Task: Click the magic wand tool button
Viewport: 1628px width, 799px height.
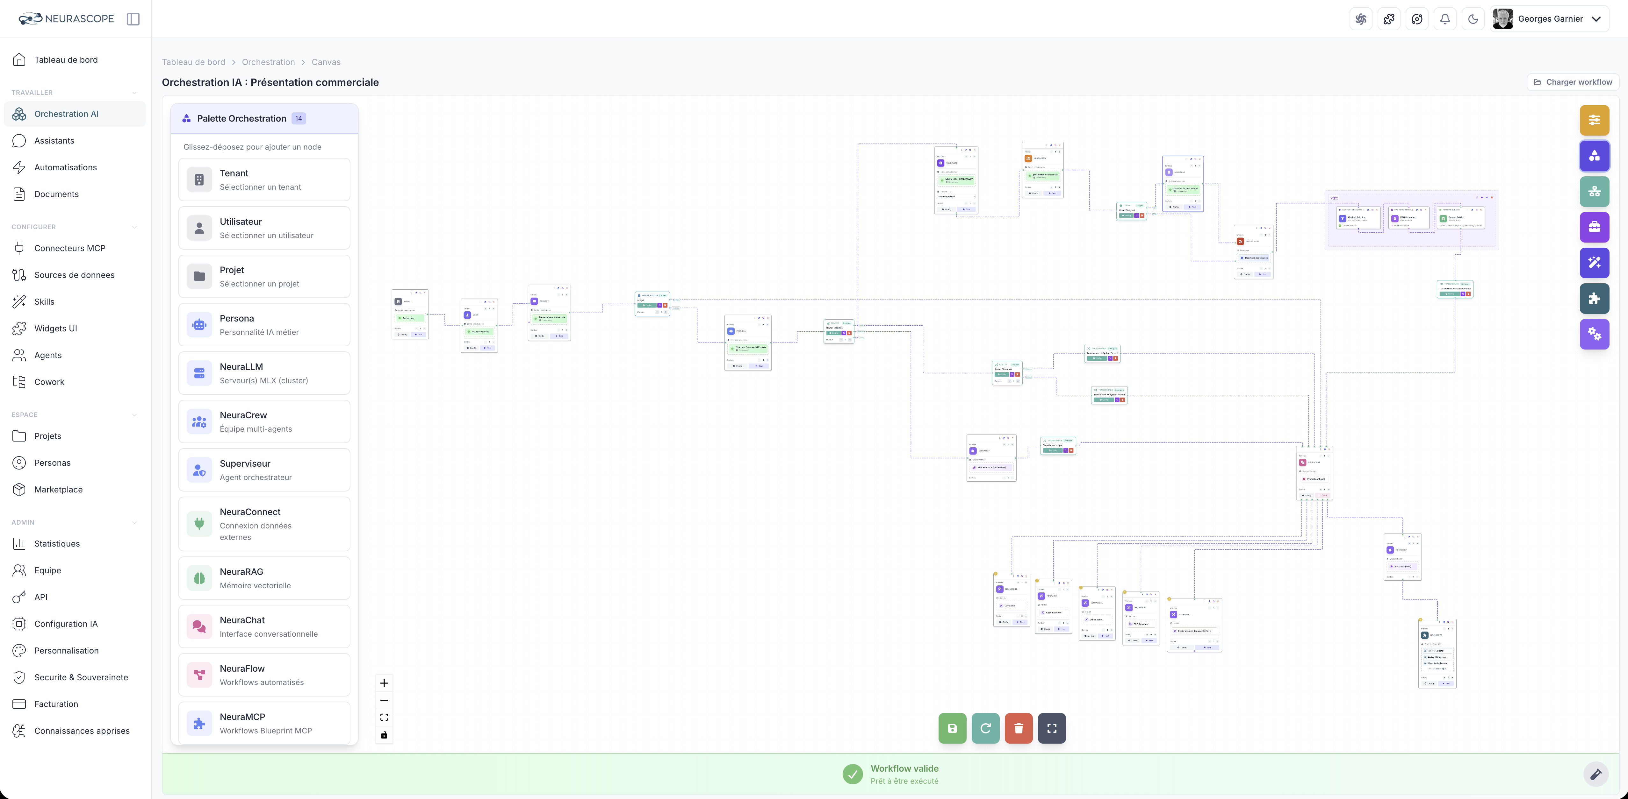Action: (1594, 263)
